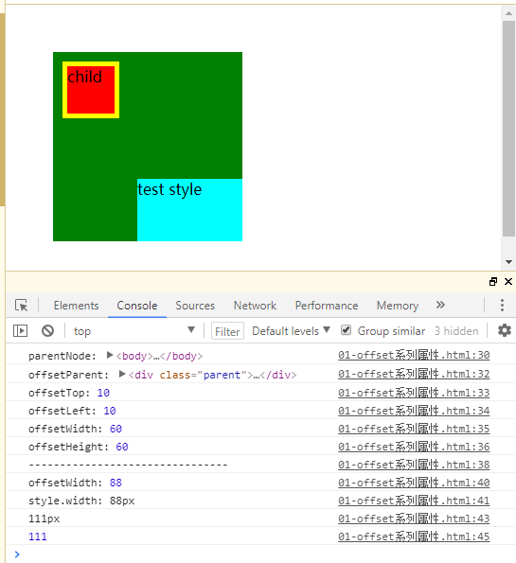Close the DevTools panel
The height and width of the screenshot is (563, 516).
click(508, 282)
